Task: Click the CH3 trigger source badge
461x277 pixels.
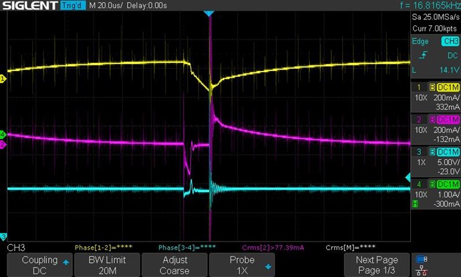Action: coord(450,41)
